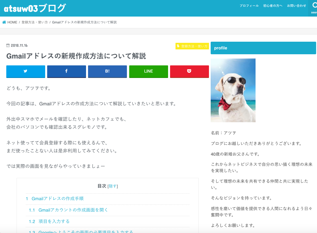
Task: Hide the table of contents via 隠す
Action: click(113, 186)
